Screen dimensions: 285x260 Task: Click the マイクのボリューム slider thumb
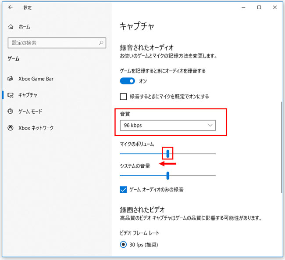click(168, 154)
